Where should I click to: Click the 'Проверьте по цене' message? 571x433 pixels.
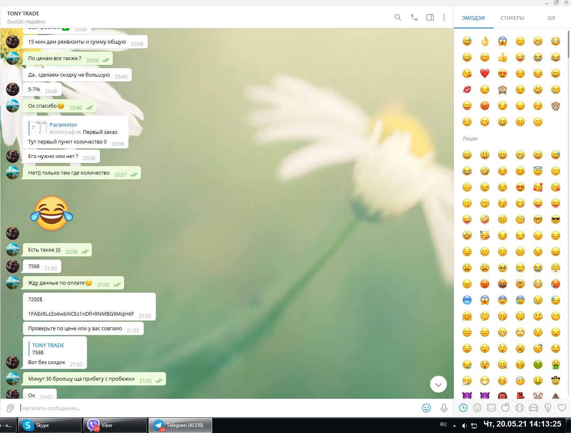pos(83,329)
